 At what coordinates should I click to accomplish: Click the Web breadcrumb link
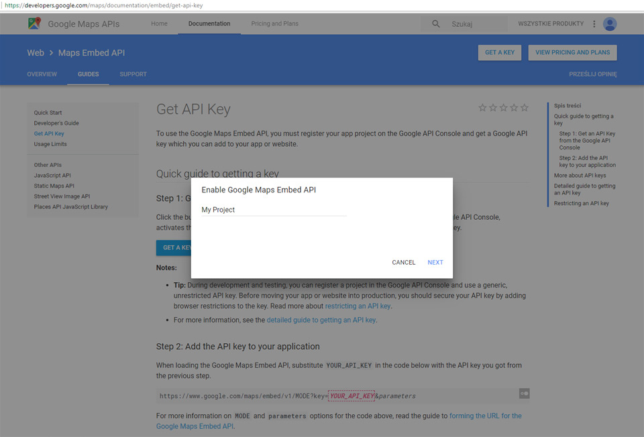(x=36, y=53)
